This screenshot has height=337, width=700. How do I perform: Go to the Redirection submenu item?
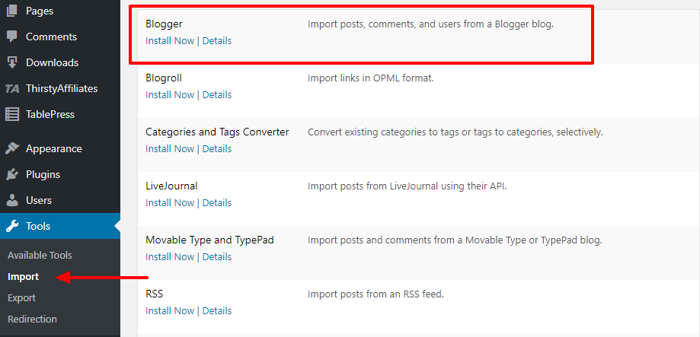[x=32, y=319]
